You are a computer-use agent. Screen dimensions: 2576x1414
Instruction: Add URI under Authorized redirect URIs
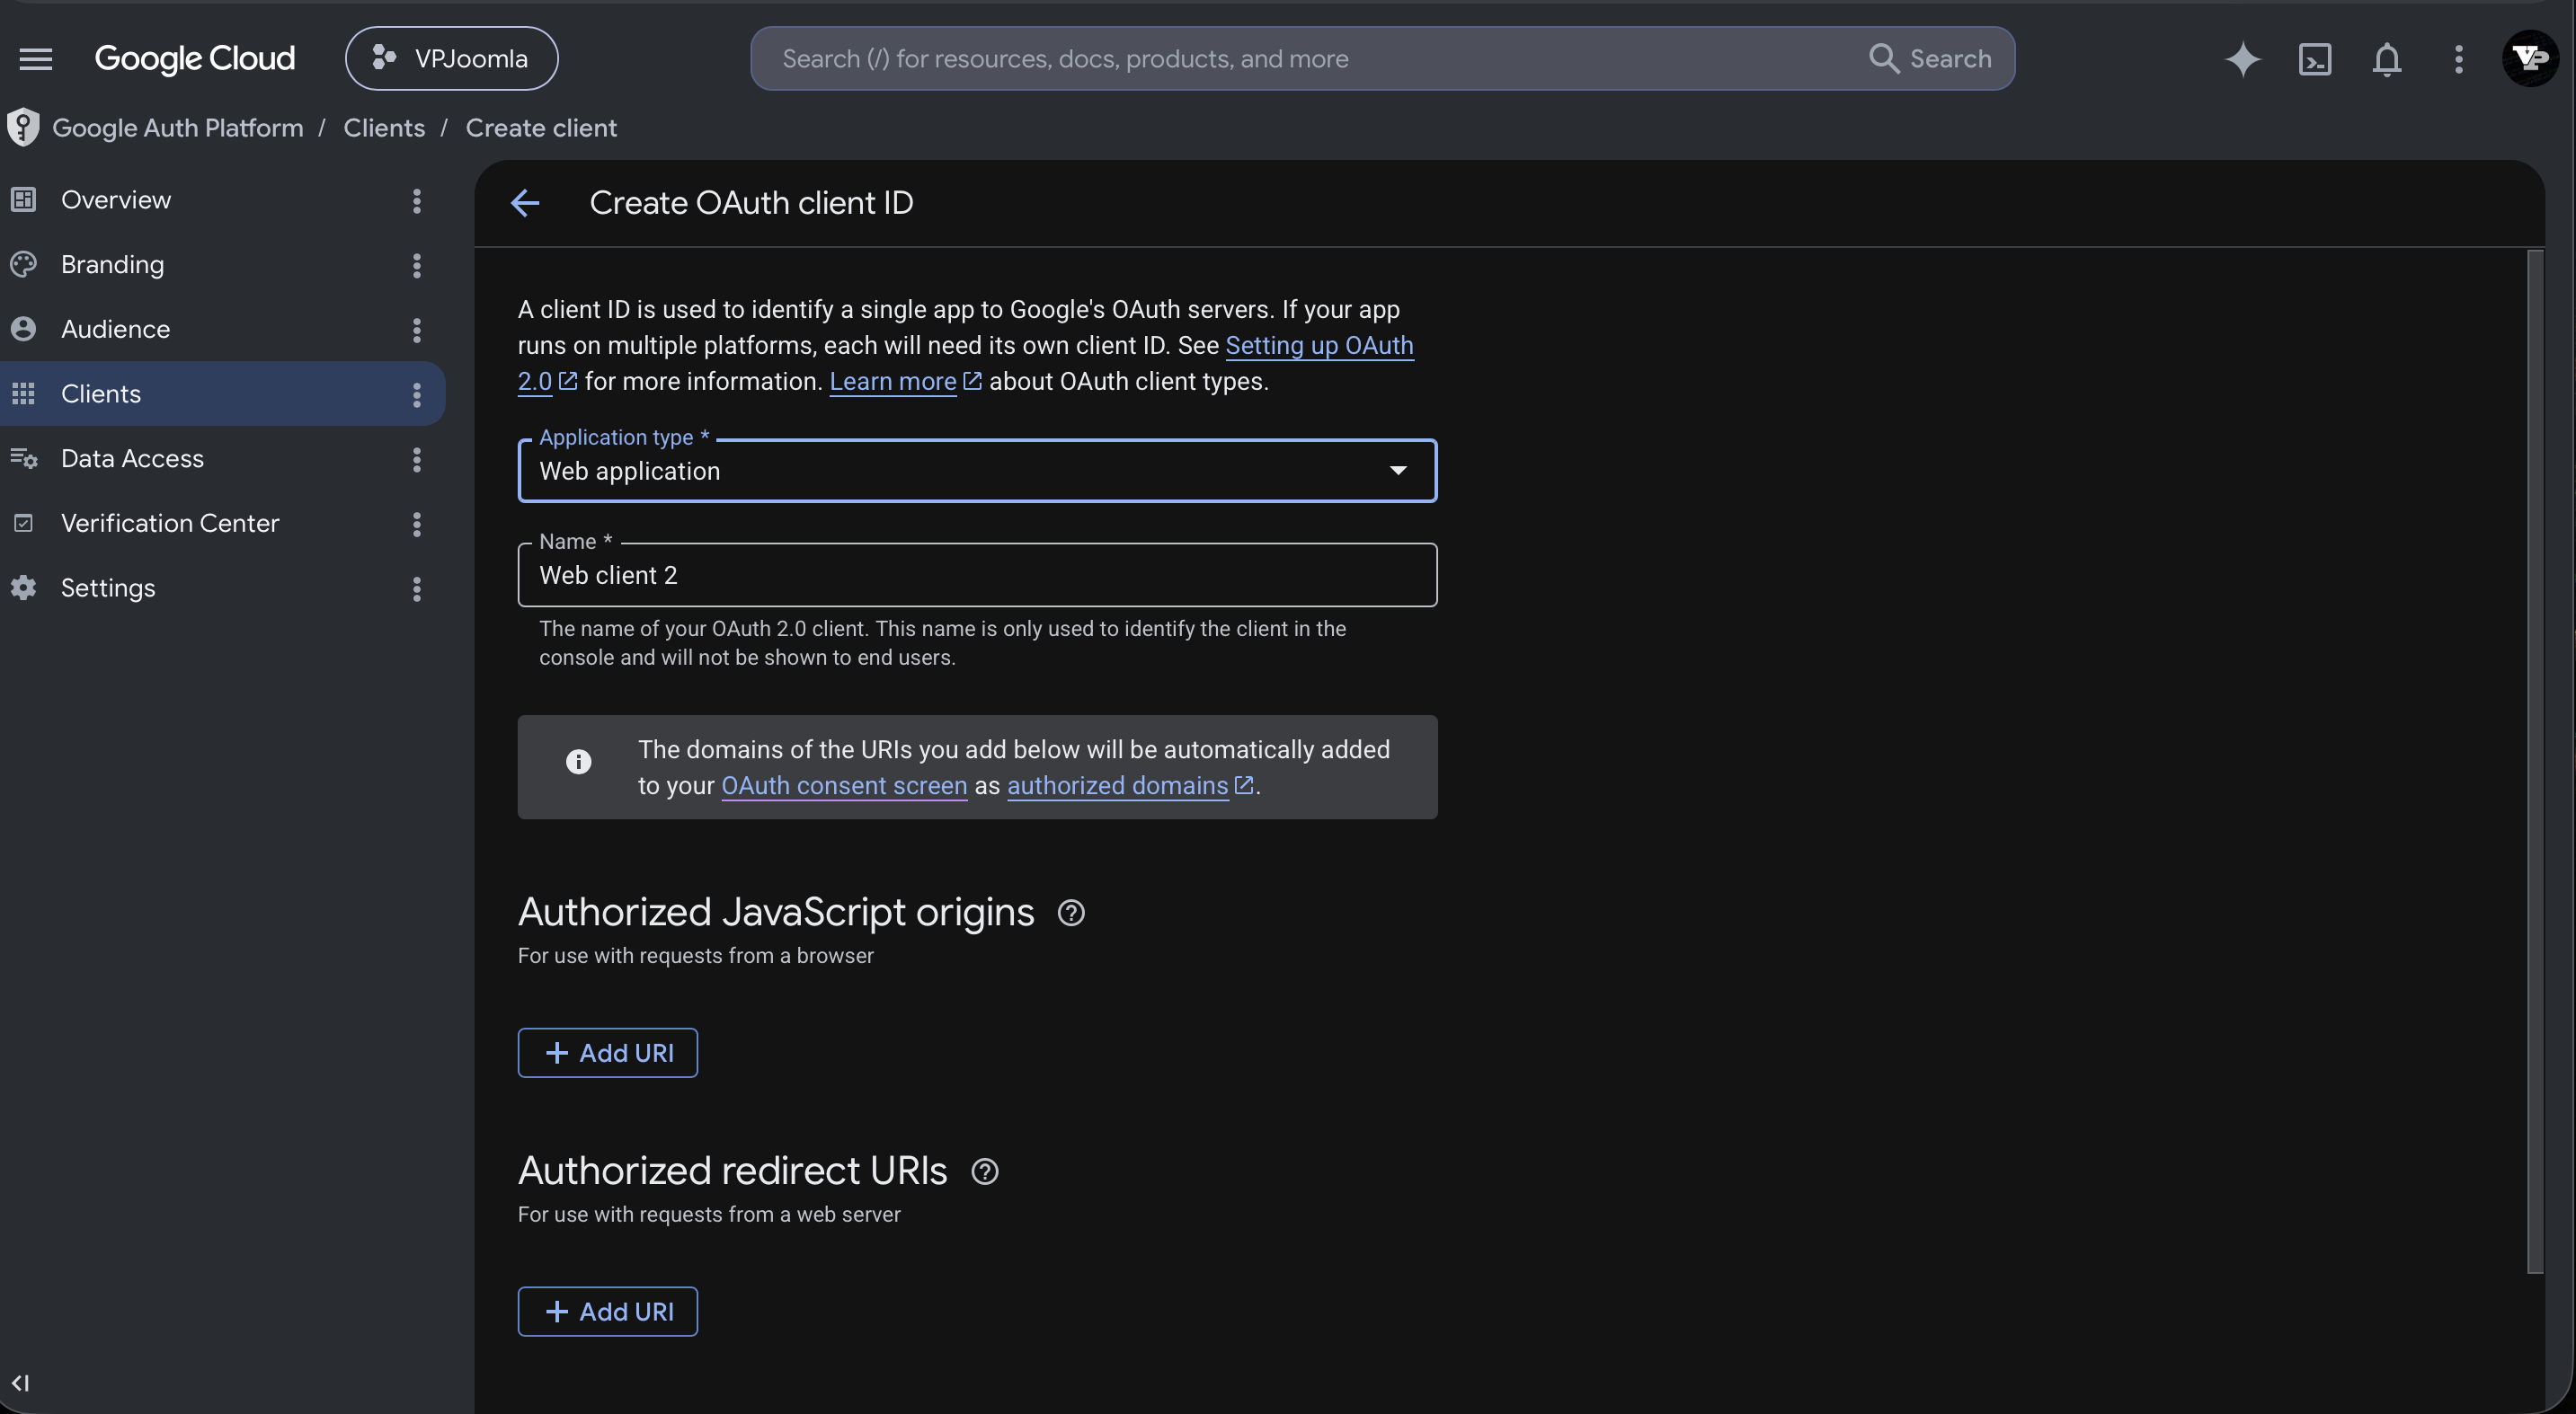click(607, 1312)
